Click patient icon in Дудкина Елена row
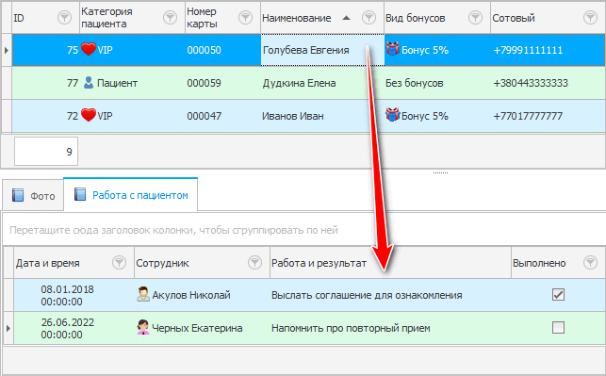 click(x=89, y=82)
